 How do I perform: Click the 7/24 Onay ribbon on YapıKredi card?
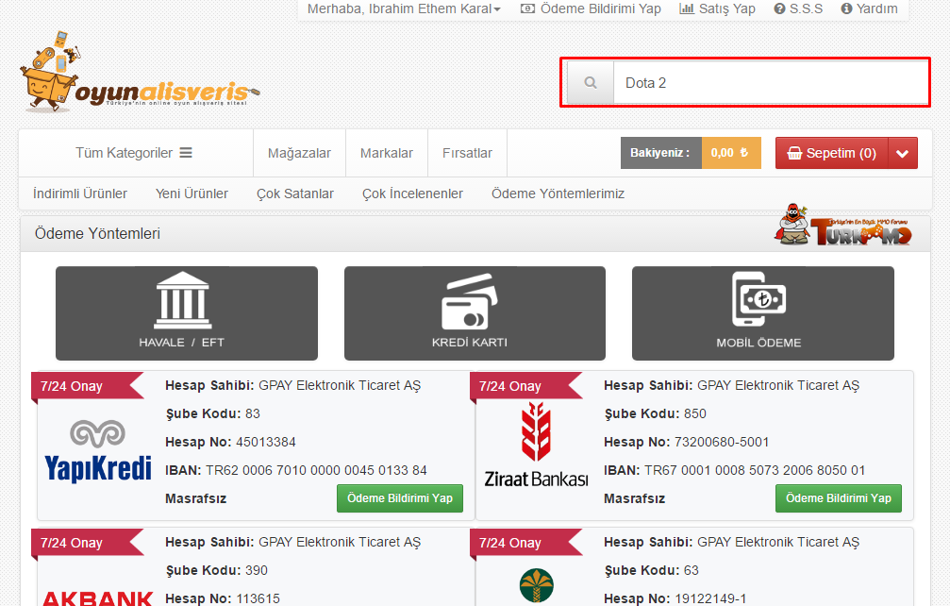pos(85,386)
